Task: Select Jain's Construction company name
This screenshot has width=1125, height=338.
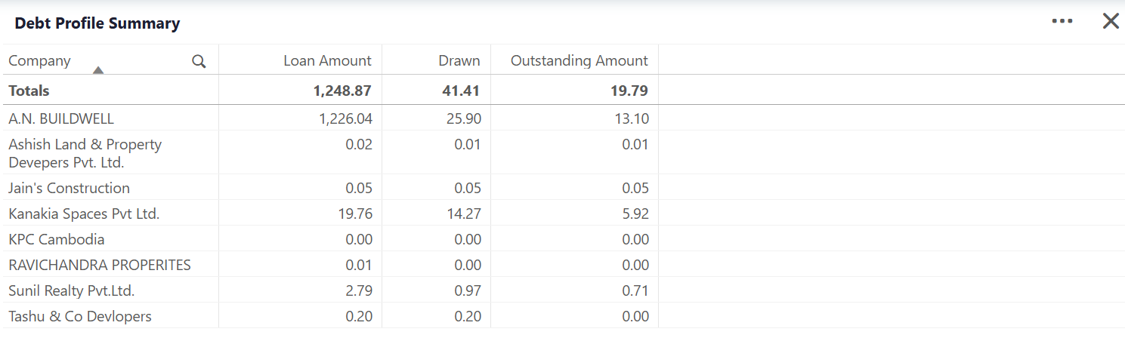Action: (x=69, y=188)
